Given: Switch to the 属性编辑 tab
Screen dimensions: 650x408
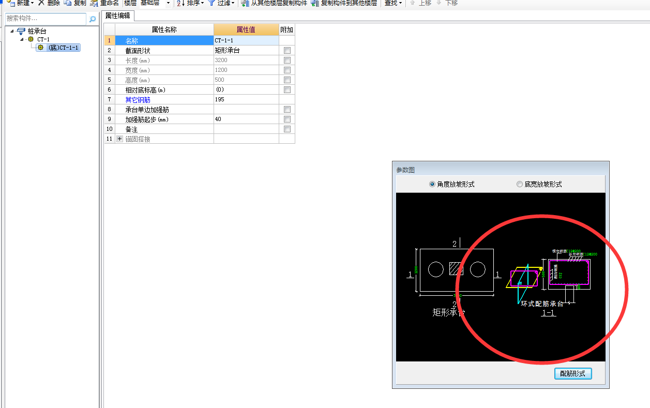Looking at the screenshot, I should click(118, 16).
